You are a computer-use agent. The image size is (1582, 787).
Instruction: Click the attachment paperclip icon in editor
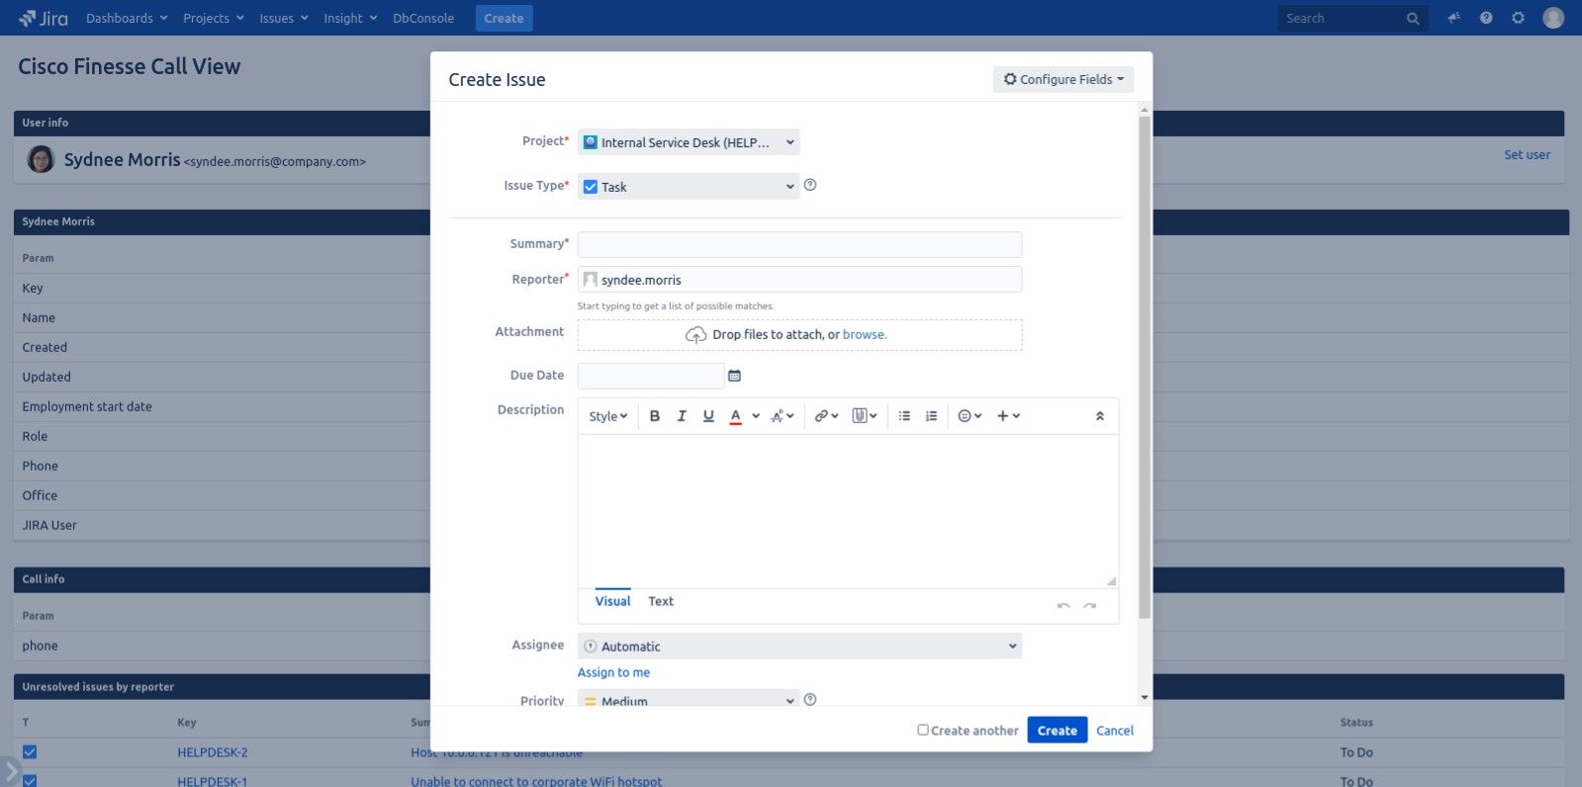point(865,416)
